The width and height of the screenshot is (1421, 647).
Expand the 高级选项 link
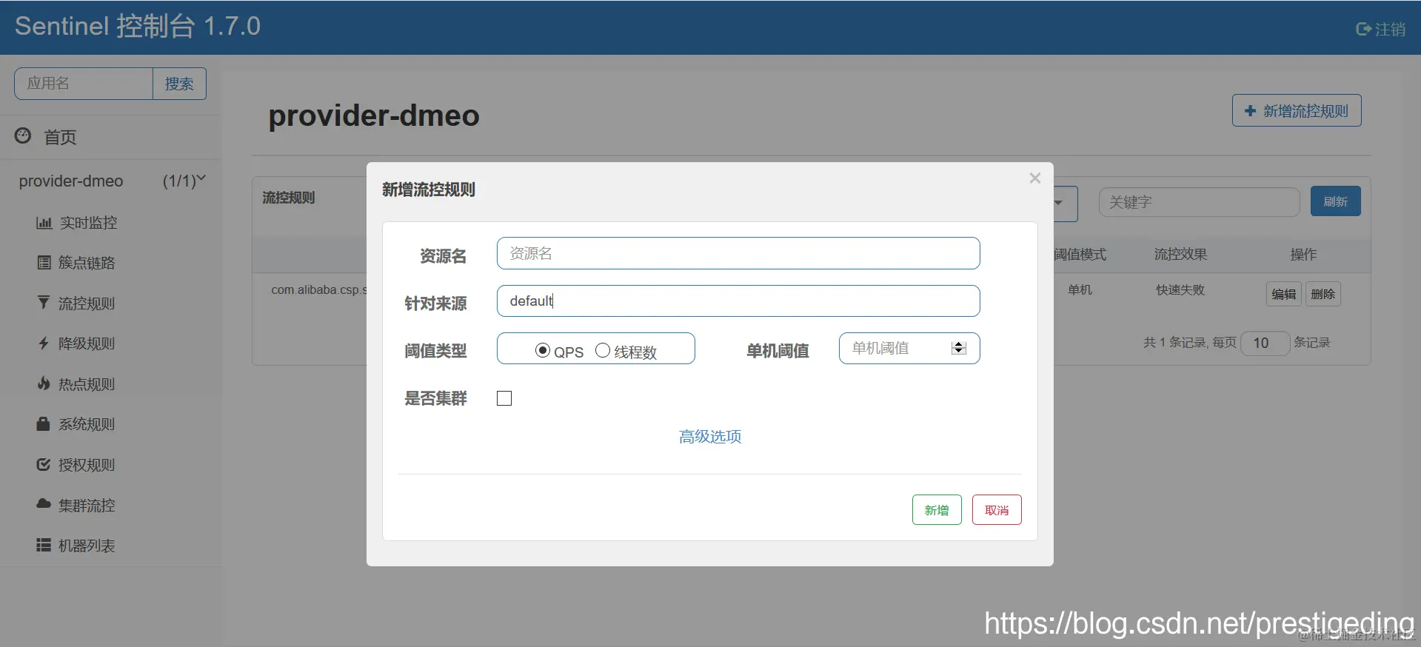(710, 436)
